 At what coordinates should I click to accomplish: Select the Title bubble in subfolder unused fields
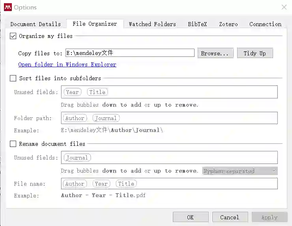coord(97,92)
